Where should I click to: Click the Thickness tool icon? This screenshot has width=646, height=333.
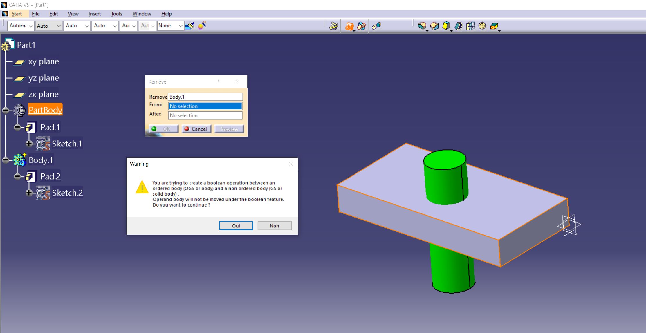(x=470, y=26)
